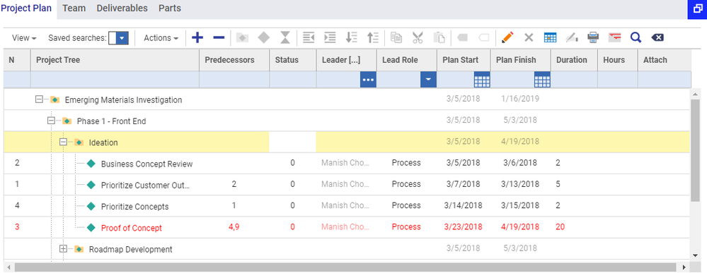Image resolution: width=707 pixels, height=273 pixels.
Task: Click the Business Concept Review task name
Action: point(146,164)
